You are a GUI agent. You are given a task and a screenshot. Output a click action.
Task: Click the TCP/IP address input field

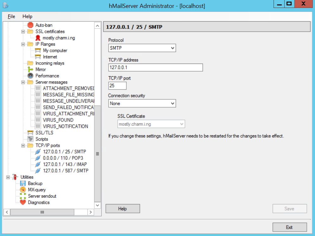click(155, 67)
